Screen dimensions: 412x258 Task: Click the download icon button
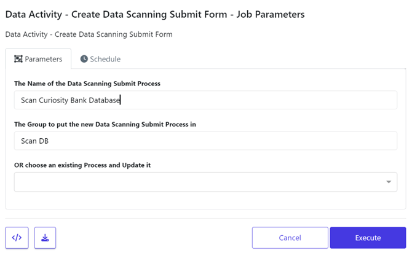point(45,238)
